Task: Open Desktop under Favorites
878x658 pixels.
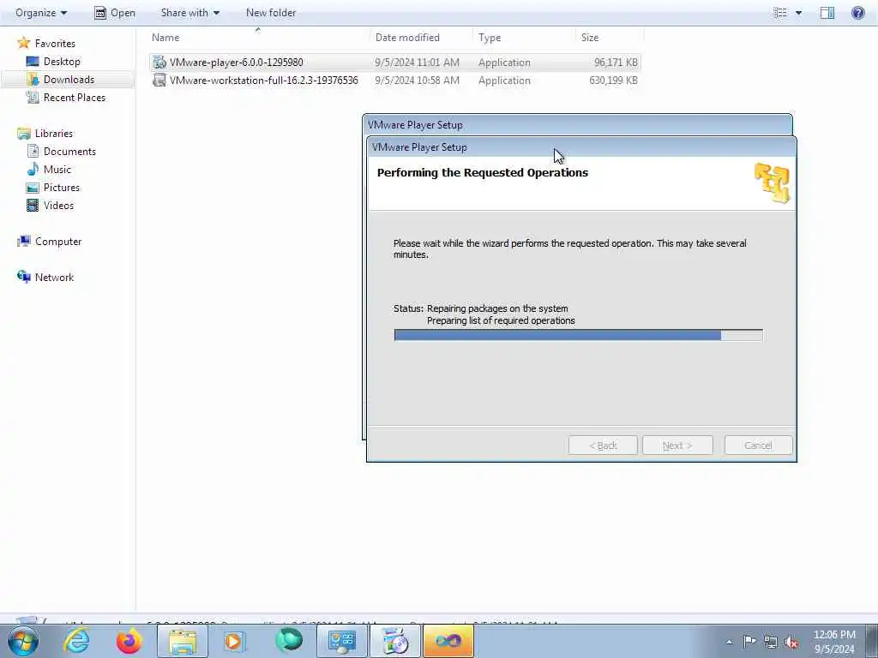Action: pyautogui.click(x=62, y=62)
